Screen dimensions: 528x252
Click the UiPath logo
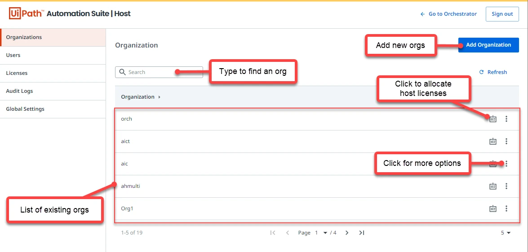(26, 14)
